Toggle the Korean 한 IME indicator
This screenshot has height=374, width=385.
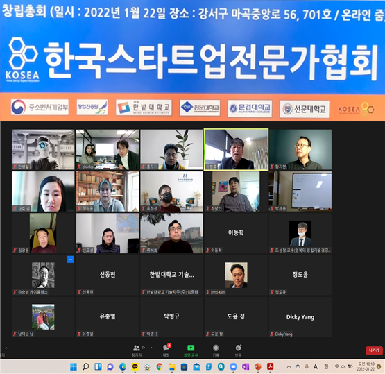click(x=326, y=366)
